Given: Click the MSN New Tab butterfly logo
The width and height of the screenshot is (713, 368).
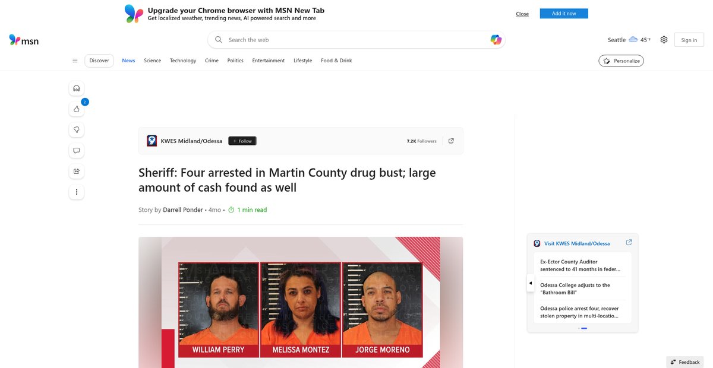Looking at the screenshot, I should click(134, 13).
